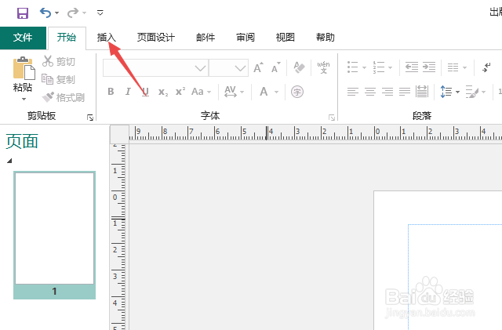Click the Bullets list icon

click(x=352, y=67)
